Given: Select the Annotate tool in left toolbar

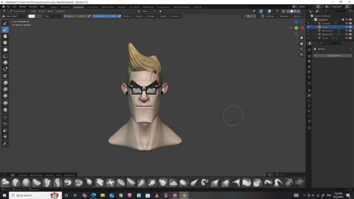Looking at the screenshot, I should (x=5, y=144).
